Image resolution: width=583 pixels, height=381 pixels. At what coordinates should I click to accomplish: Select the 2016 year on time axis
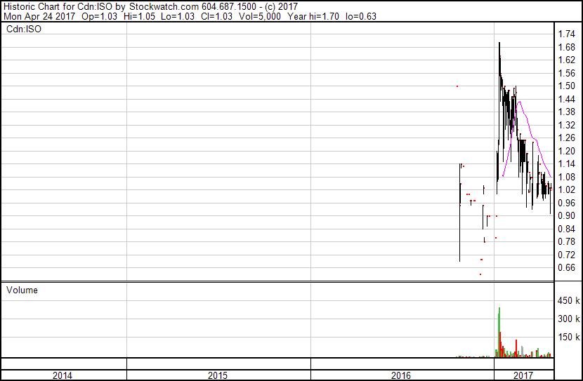click(401, 375)
